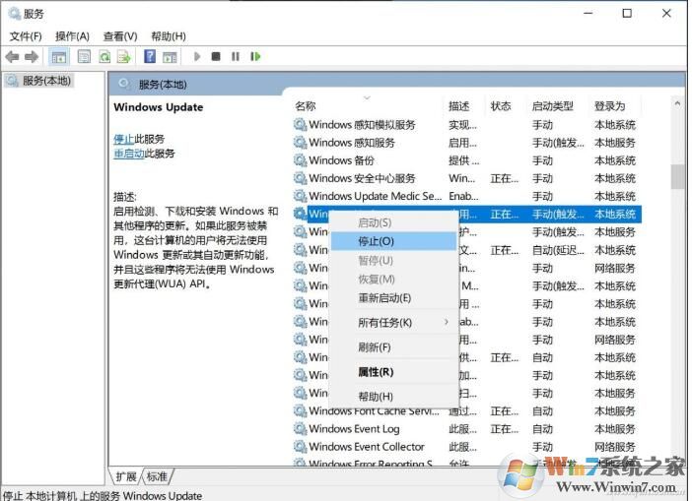The image size is (692, 501).
Task: Open the 帮助(H) menu in menu bar
Action: 169,36
